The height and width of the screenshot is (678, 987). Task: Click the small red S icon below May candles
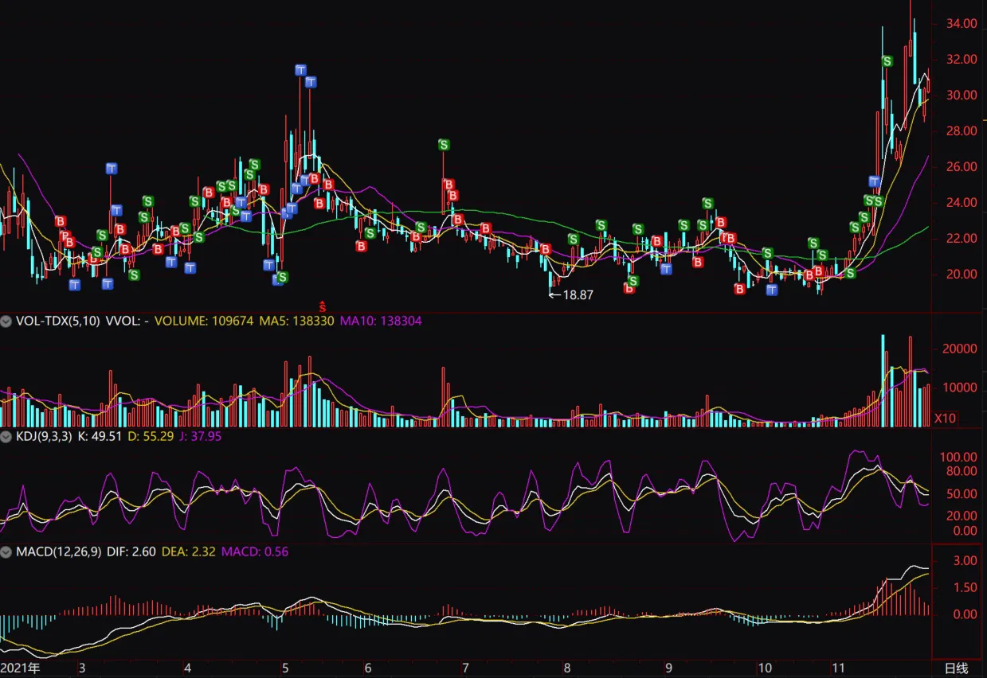tap(323, 306)
